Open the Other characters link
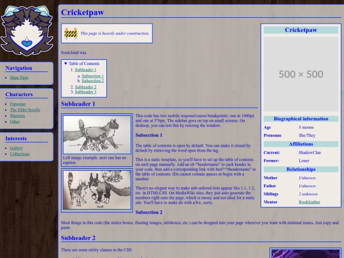This screenshot has width=344, height=258. coord(15,122)
